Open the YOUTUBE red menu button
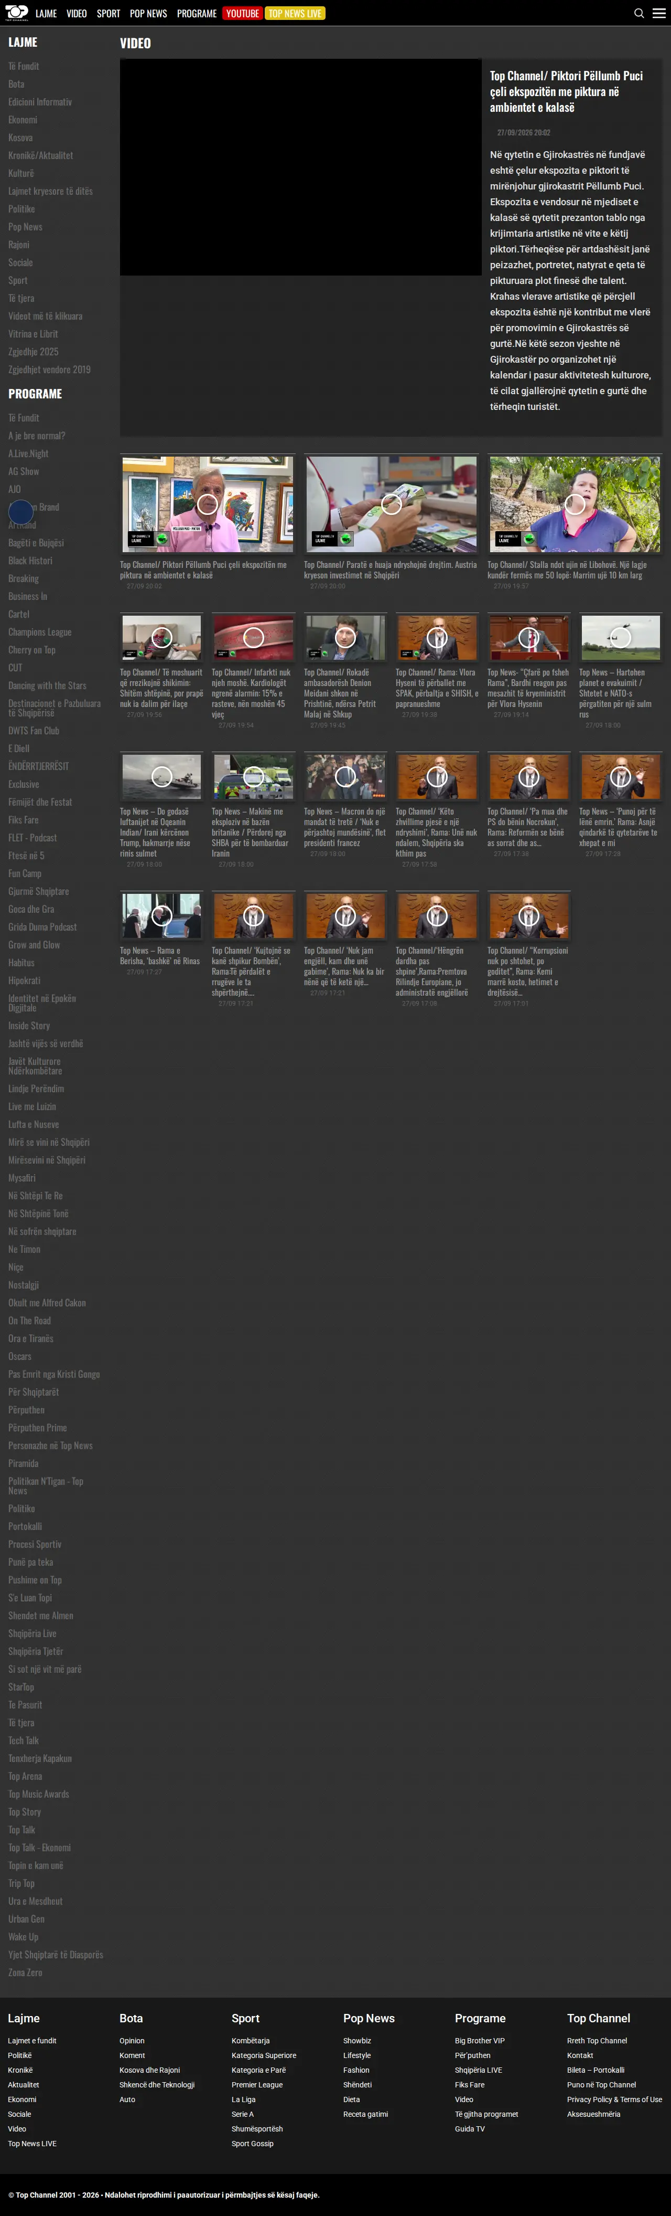 tap(242, 13)
